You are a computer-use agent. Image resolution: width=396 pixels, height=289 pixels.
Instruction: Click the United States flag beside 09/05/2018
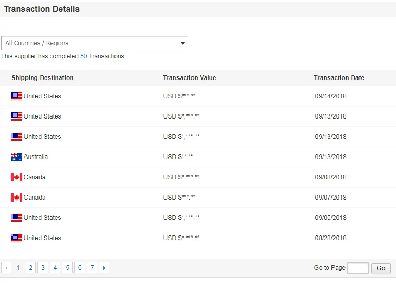coord(17,218)
